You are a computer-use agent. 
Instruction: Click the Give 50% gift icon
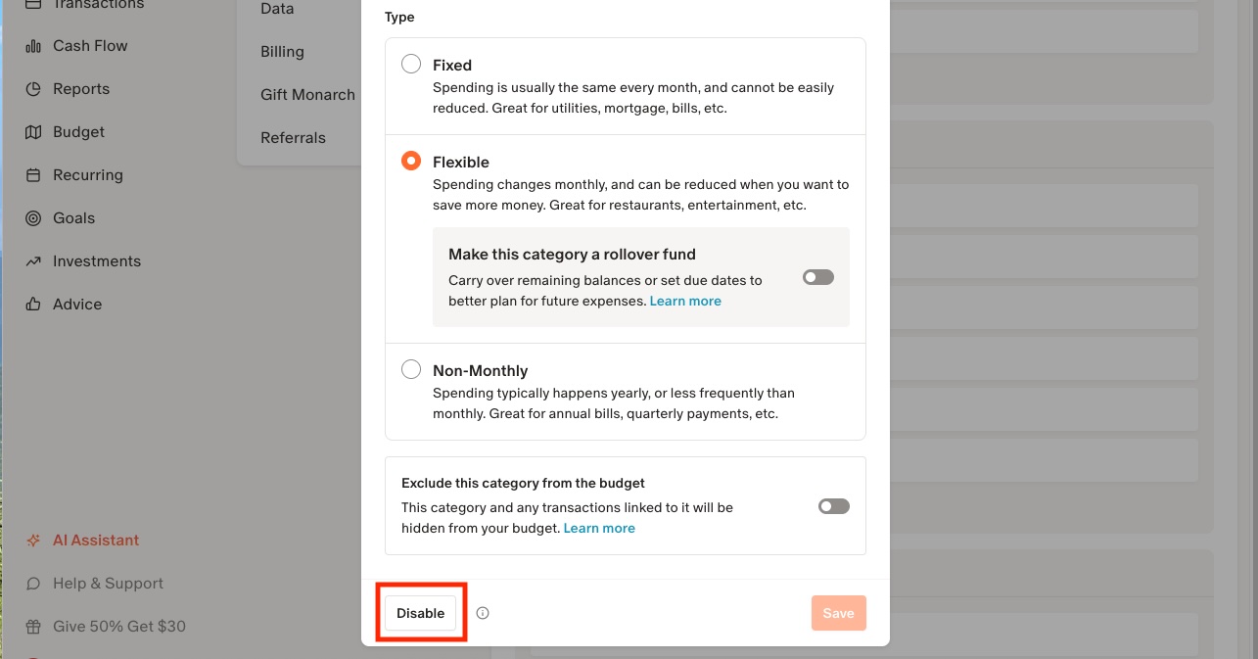(33, 627)
